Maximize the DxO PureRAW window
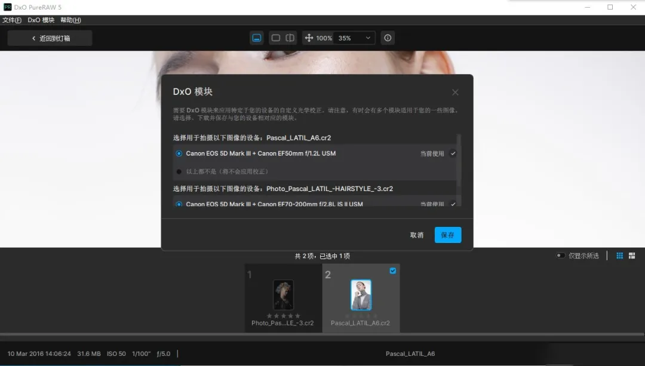The width and height of the screenshot is (645, 366). click(x=610, y=7)
